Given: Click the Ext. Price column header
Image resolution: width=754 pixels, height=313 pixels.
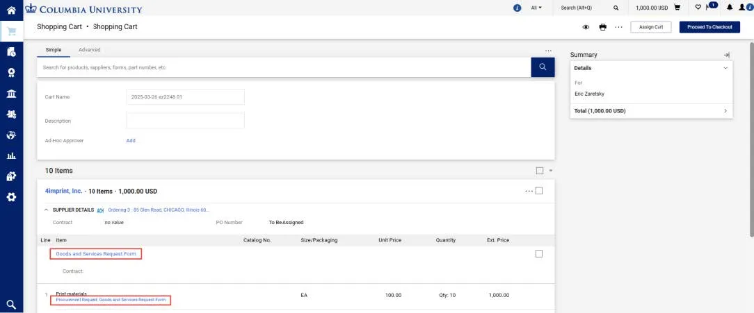Looking at the screenshot, I should pos(498,240).
